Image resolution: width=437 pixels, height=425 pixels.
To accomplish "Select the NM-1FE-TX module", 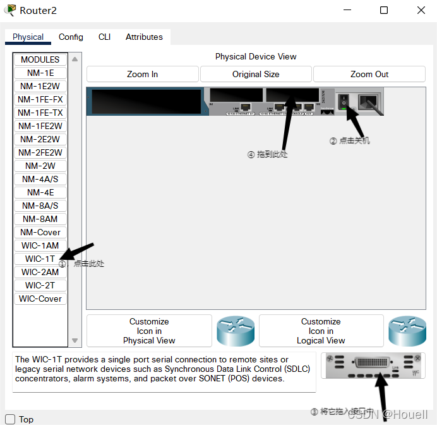I will coord(40,113).
